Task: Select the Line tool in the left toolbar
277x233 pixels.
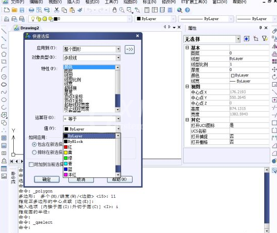Action: click(x=4, y=31)
